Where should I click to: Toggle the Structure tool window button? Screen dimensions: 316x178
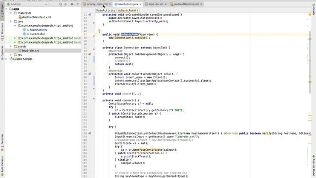2,32
